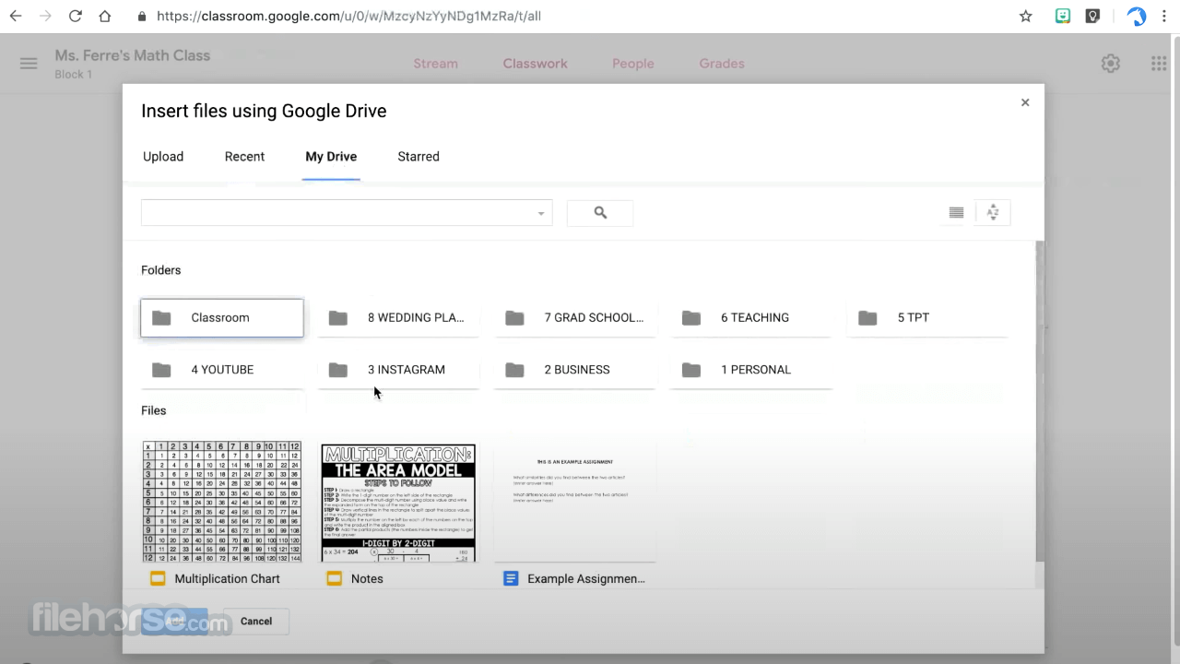The height and width of the screenshot is (664, 1180).
Task: Select the 5 TPT folder
Action: click(928, 317)
